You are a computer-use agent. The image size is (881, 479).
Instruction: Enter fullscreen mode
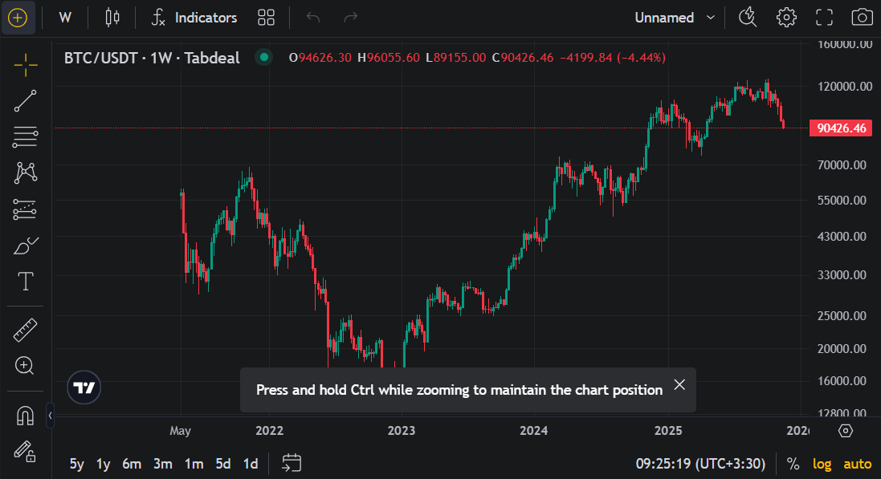pyautogui.click(x=824, y=18)
